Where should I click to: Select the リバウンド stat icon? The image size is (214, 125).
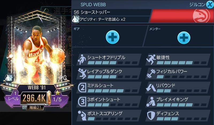point(151,88)
